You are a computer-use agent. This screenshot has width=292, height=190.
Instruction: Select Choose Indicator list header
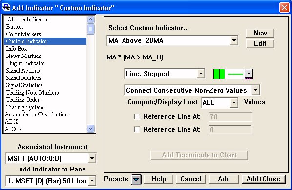pyautogui.click(x=45, y=19)
